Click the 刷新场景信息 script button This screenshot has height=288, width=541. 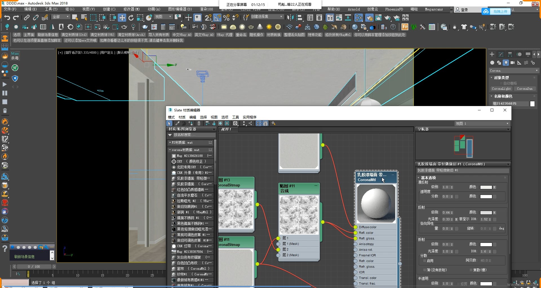(x=48, y=35)
